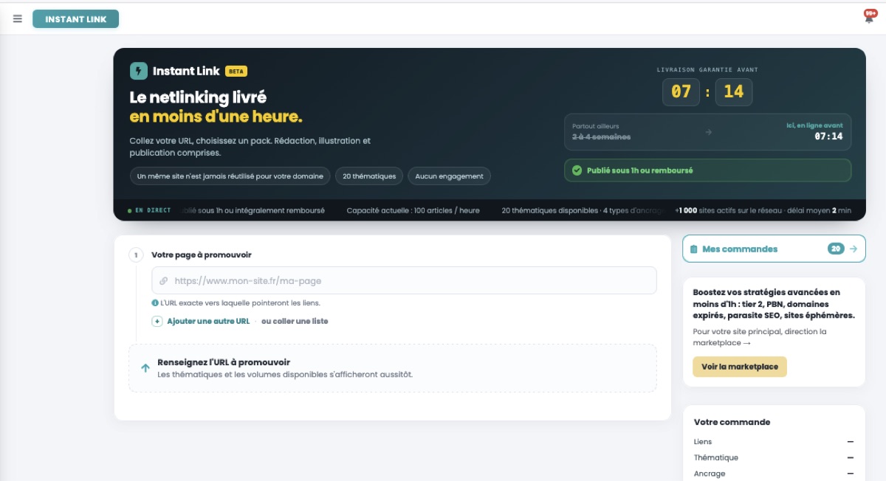Open 'Mes commandes' panel
Screen dimensions: 886x481
tap(774, 249)
